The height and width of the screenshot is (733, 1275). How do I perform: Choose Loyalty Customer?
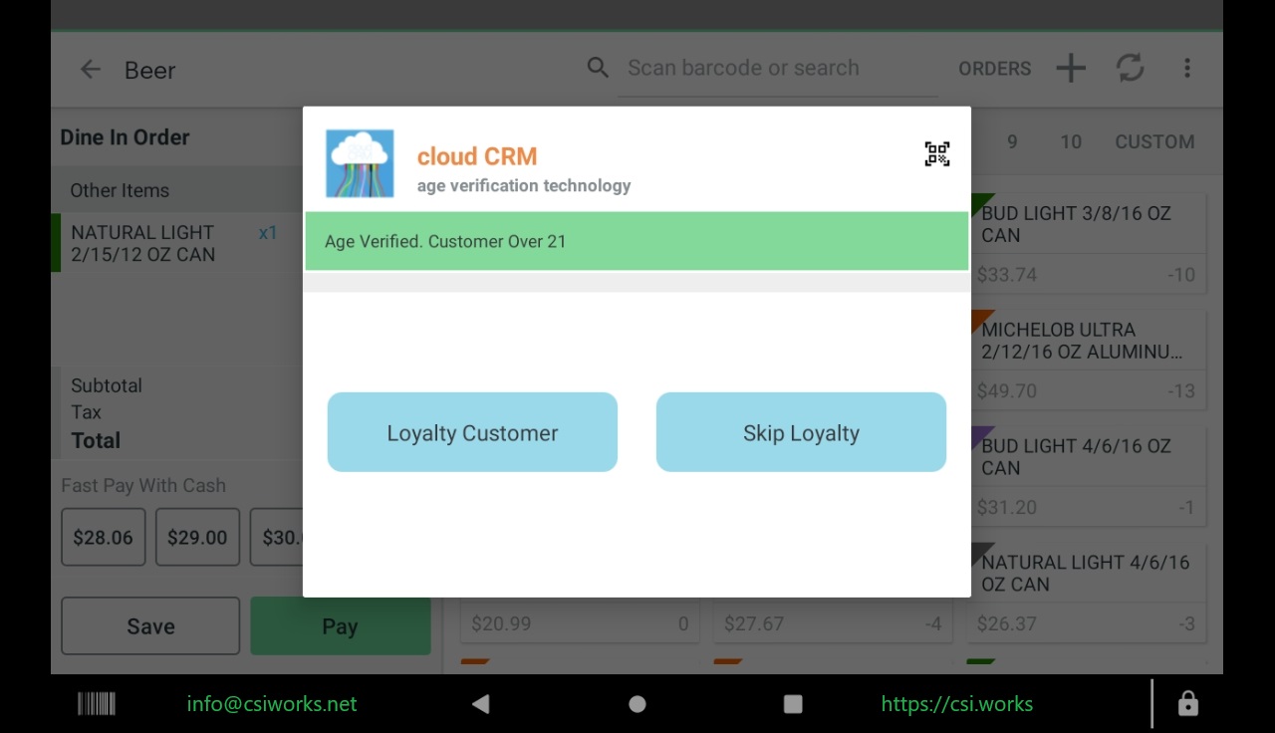coord(472,432)
